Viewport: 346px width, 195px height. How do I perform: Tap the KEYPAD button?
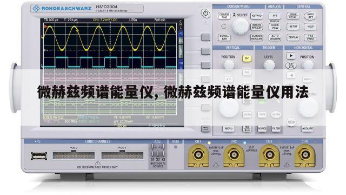[257, 16]
